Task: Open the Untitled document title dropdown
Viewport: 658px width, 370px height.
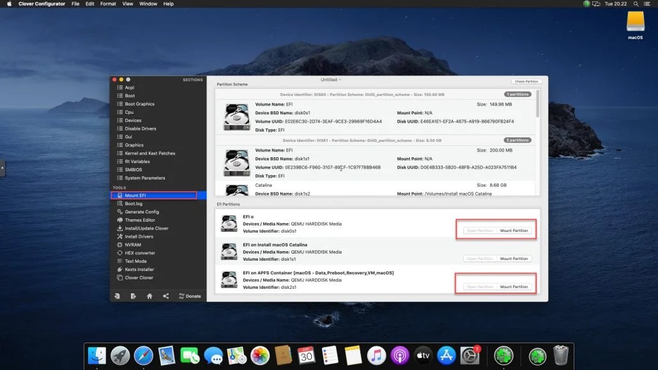Action: click(331, 80)
